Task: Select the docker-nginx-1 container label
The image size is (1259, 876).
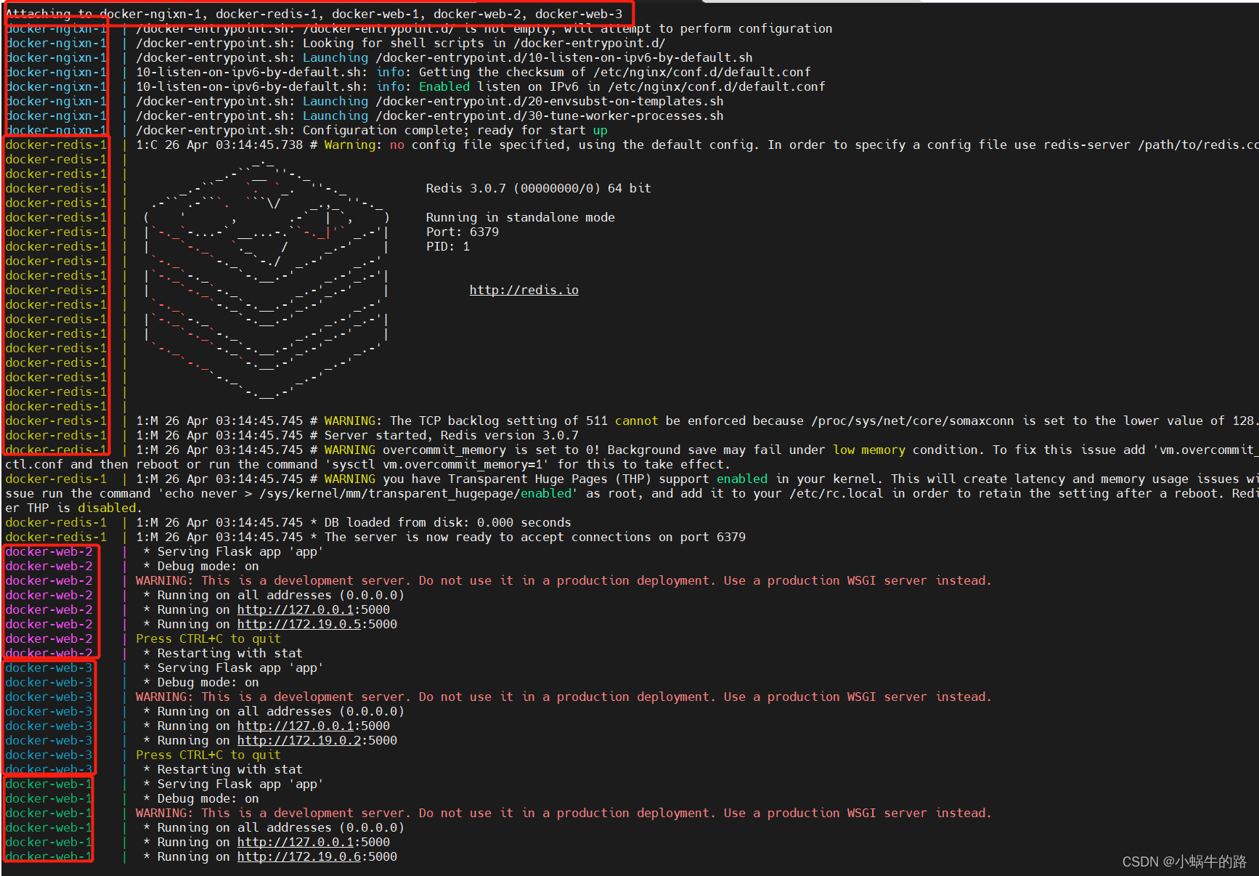Action: (55, 72)
